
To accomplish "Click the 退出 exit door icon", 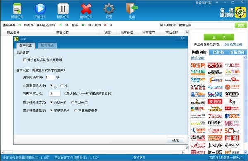I will (132, 9).
